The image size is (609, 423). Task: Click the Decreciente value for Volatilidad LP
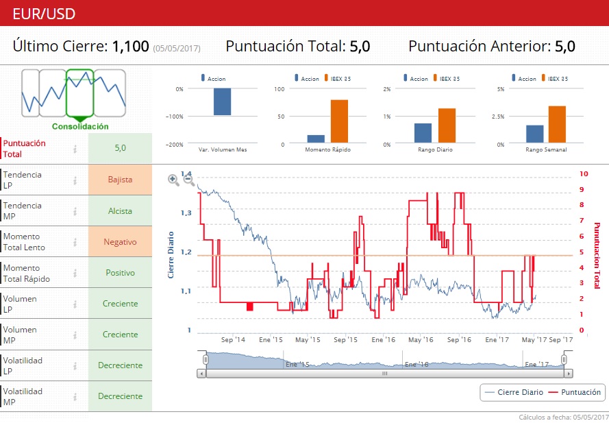[120, 365]
